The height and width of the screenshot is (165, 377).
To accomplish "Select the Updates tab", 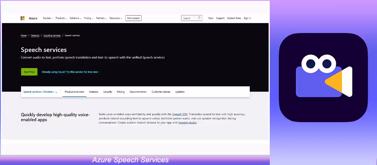I will tap(180, 92).
